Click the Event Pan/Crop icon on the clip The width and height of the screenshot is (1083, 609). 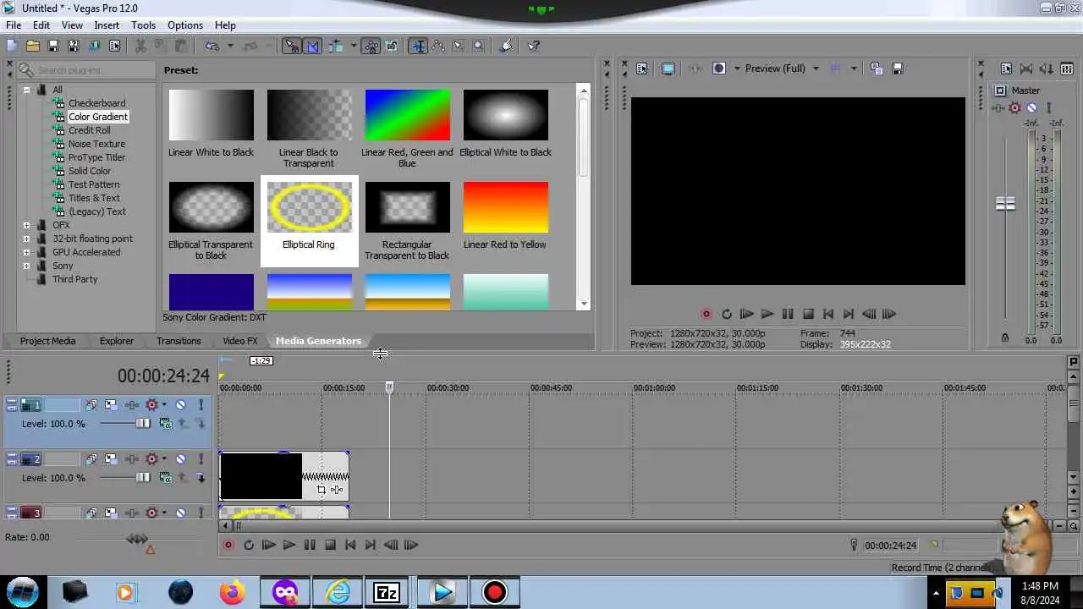click(x=321, y=490)
